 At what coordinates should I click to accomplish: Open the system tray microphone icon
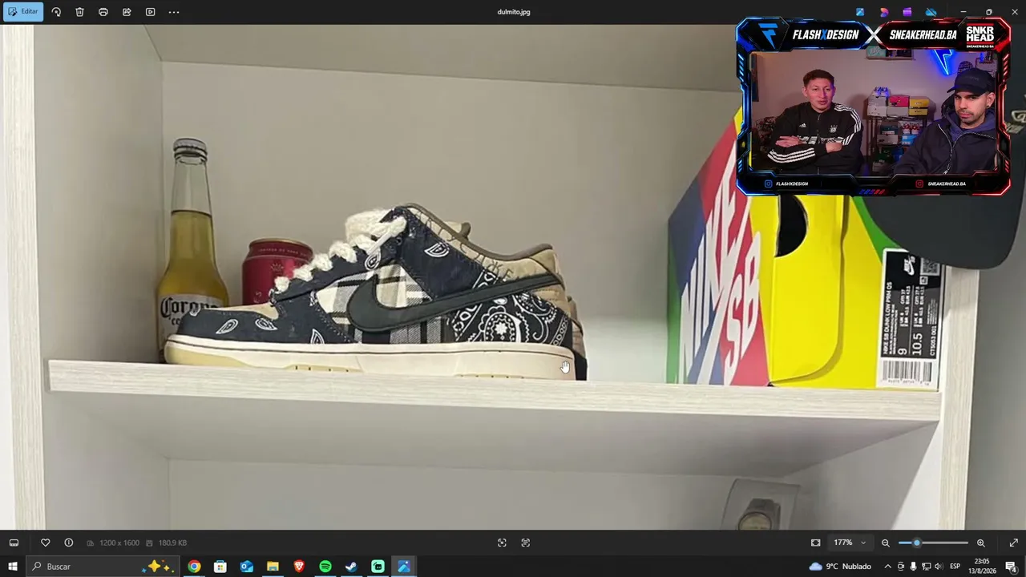point(913,567)
